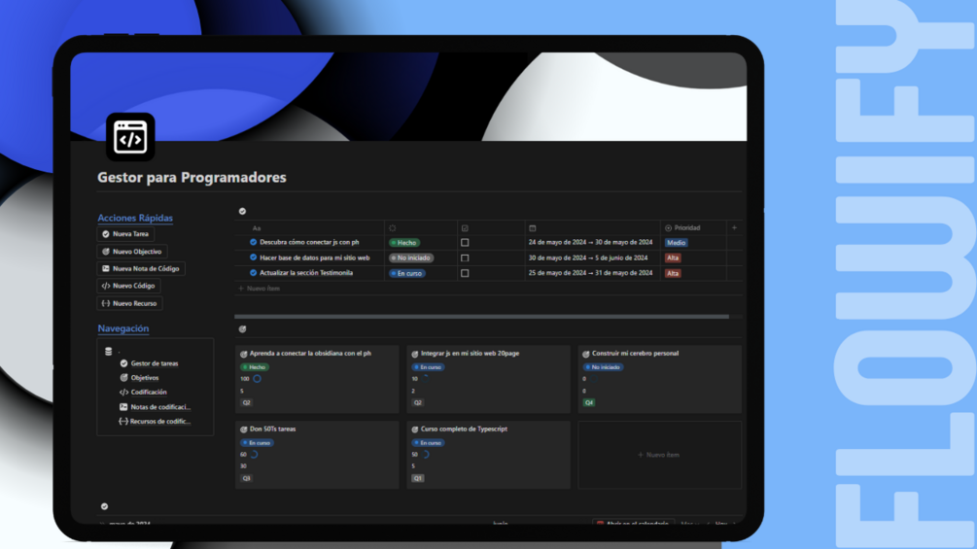Open Codificación in Navegación
Viewport: 977px width, 549px height.
pyautogui.click(x=149, y=393)
